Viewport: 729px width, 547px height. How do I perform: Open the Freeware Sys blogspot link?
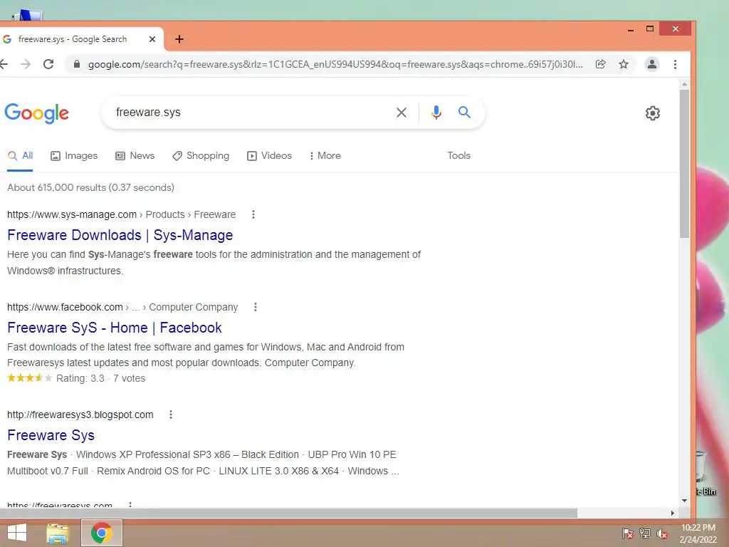[x=51, y=435]
